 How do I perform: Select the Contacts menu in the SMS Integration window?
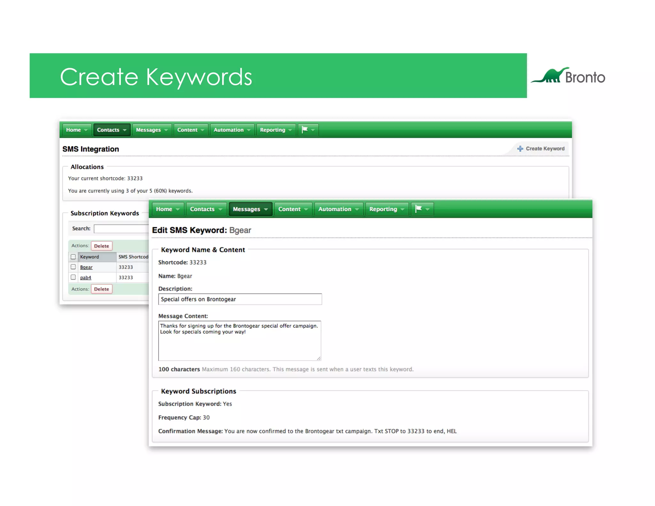click(x=112, y=130)
